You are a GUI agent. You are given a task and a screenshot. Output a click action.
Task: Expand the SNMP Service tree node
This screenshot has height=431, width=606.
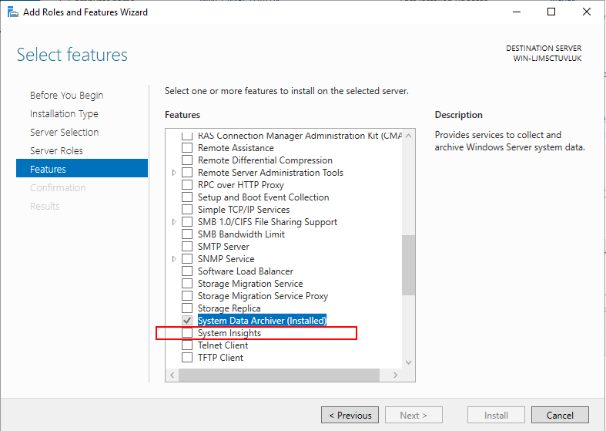pyautogui.click(x=174, y=259)
